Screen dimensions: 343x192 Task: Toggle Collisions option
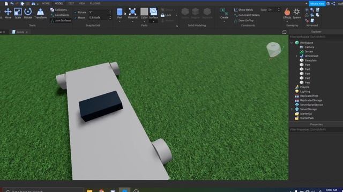click(x=58, y=10)
